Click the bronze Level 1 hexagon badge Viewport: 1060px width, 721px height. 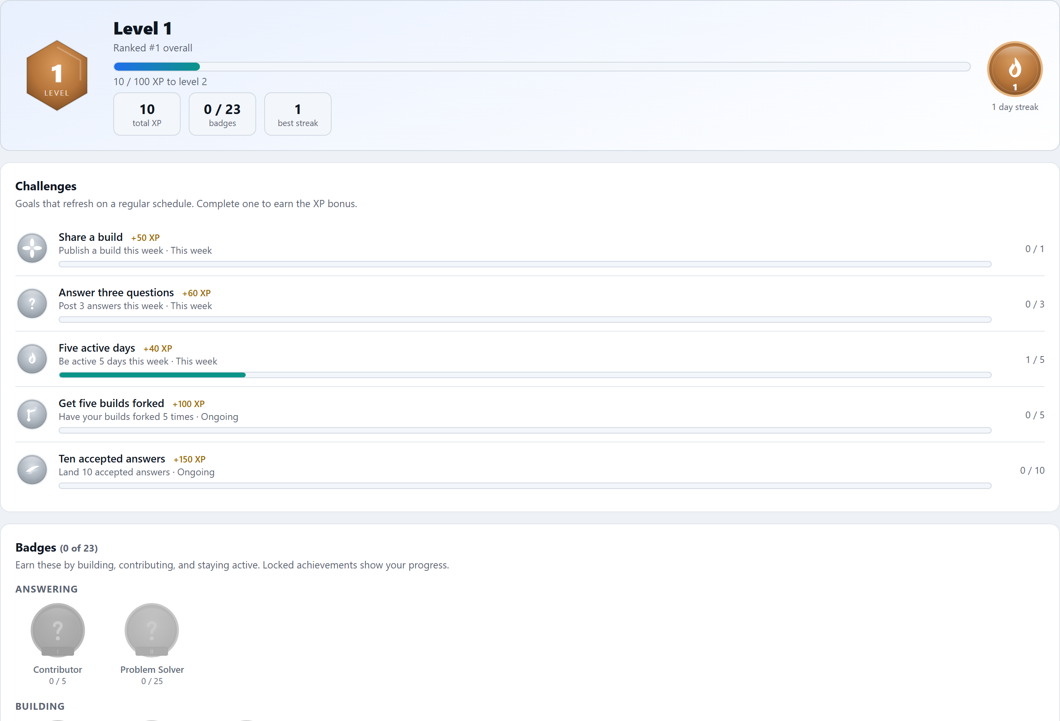pyautogui.click(x=57, y=75)
